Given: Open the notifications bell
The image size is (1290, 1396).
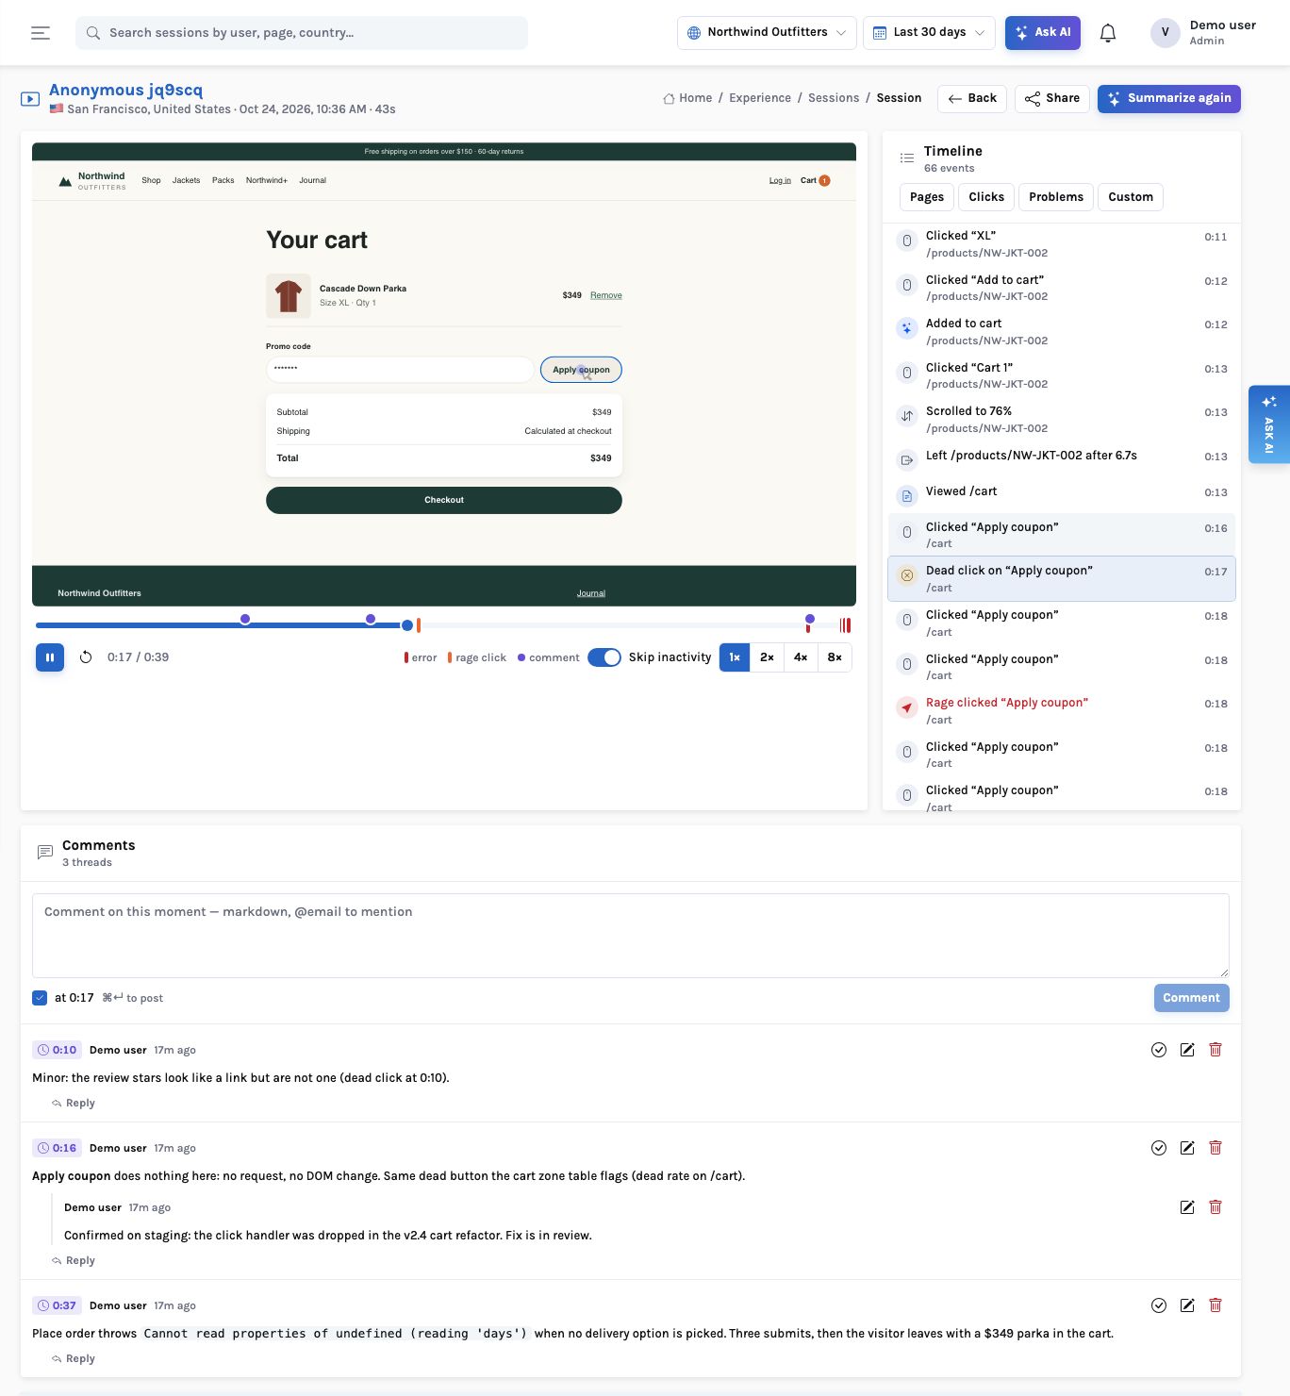Looking at the screenshot, I should tap(1108, 33).
